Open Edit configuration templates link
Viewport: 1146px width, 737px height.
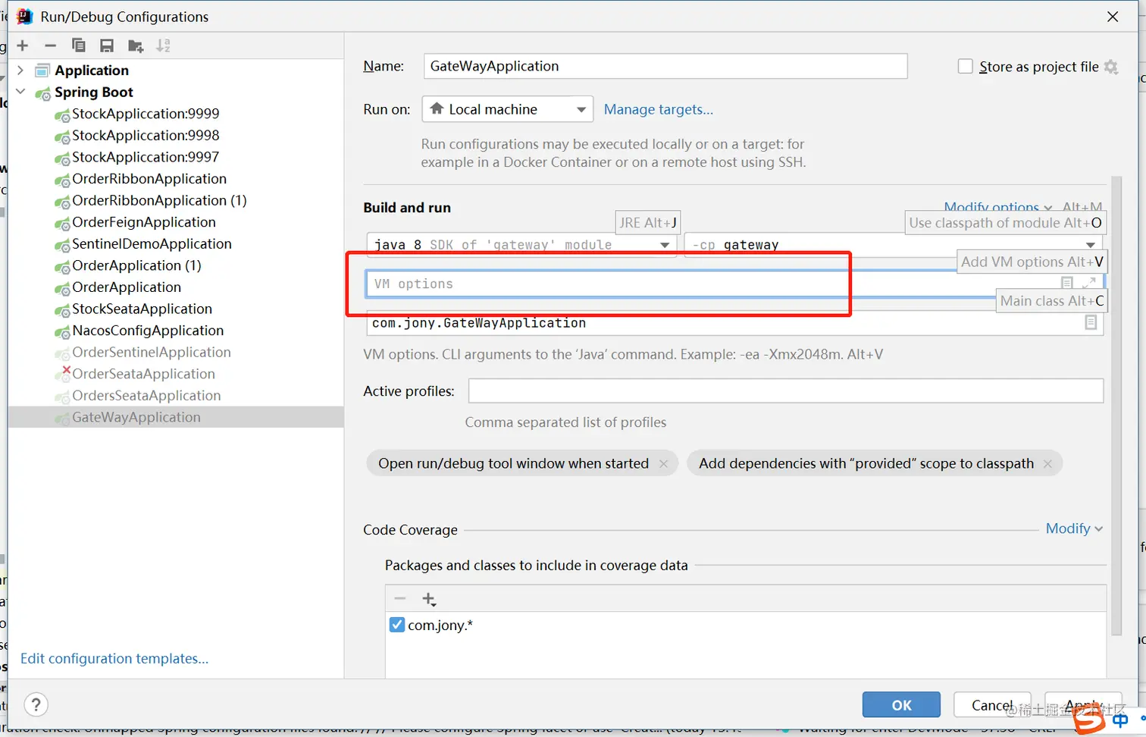click(x=114, y=658)
